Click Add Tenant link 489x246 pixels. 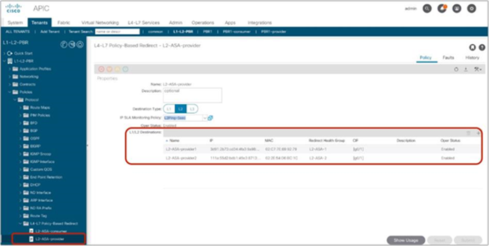(50, 32)
